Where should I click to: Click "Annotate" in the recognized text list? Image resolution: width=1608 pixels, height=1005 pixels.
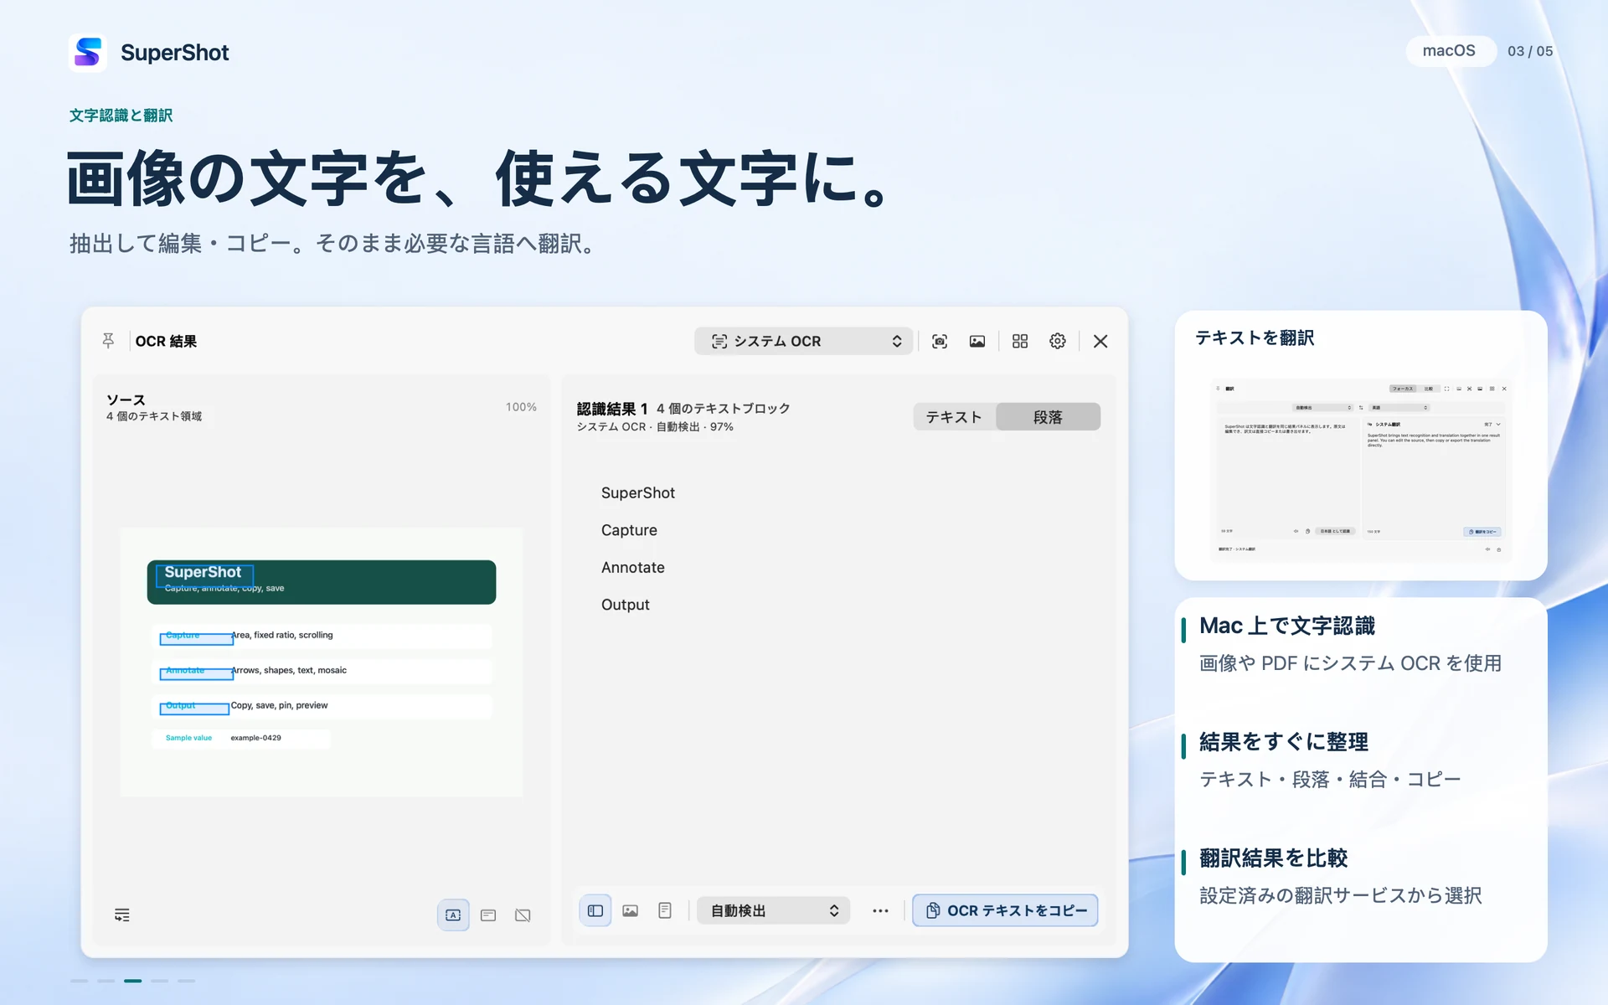(632, 568)
